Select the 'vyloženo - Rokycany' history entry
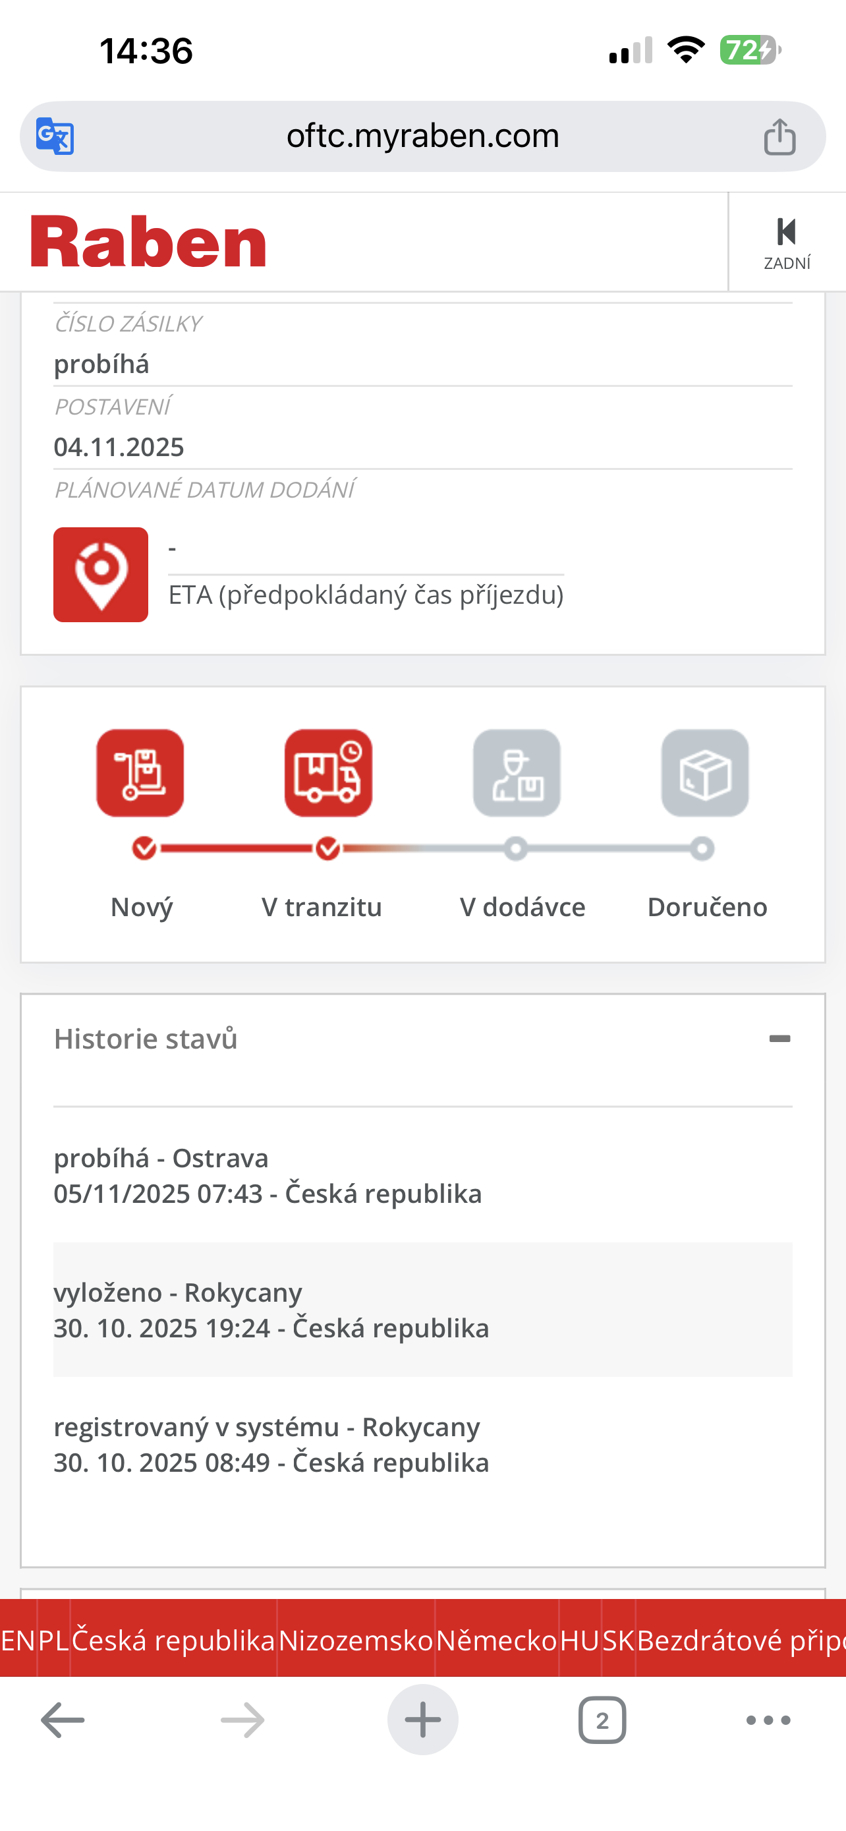Viewport: 846px width, 1831px height. pyautogui.click(x=422, y=1309)
